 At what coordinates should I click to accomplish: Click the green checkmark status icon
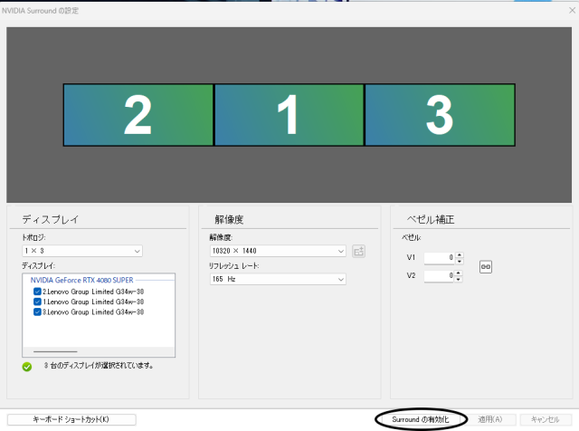tap(27, 367)
